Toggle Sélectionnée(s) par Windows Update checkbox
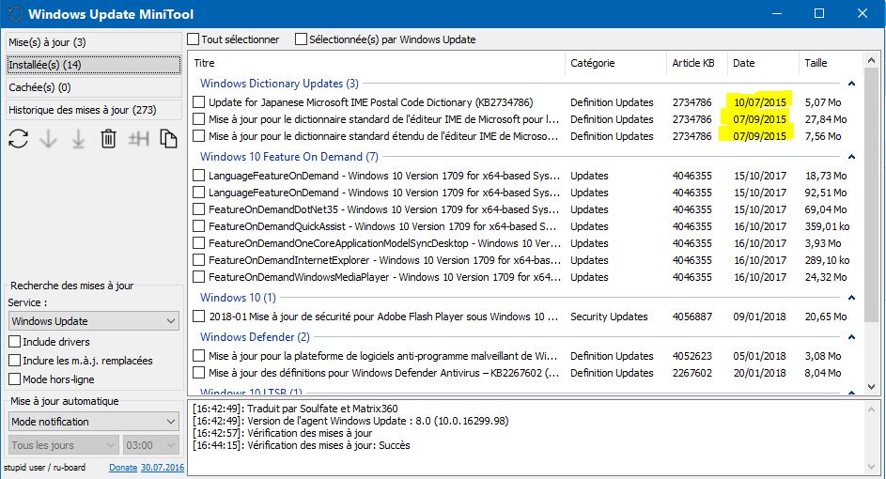 301,39
